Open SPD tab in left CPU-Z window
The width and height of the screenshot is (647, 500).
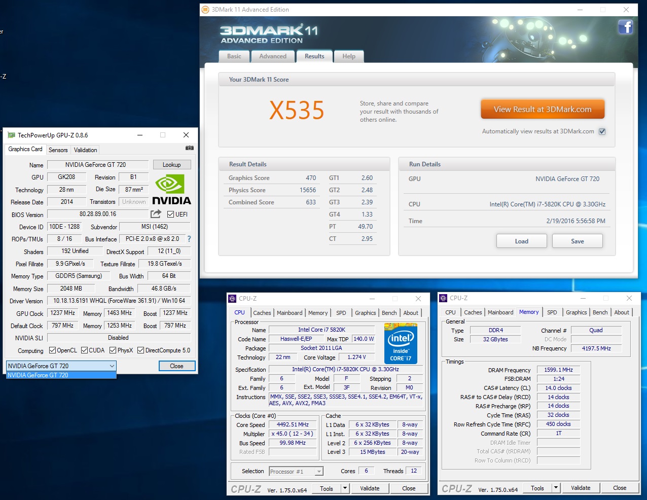341,313
